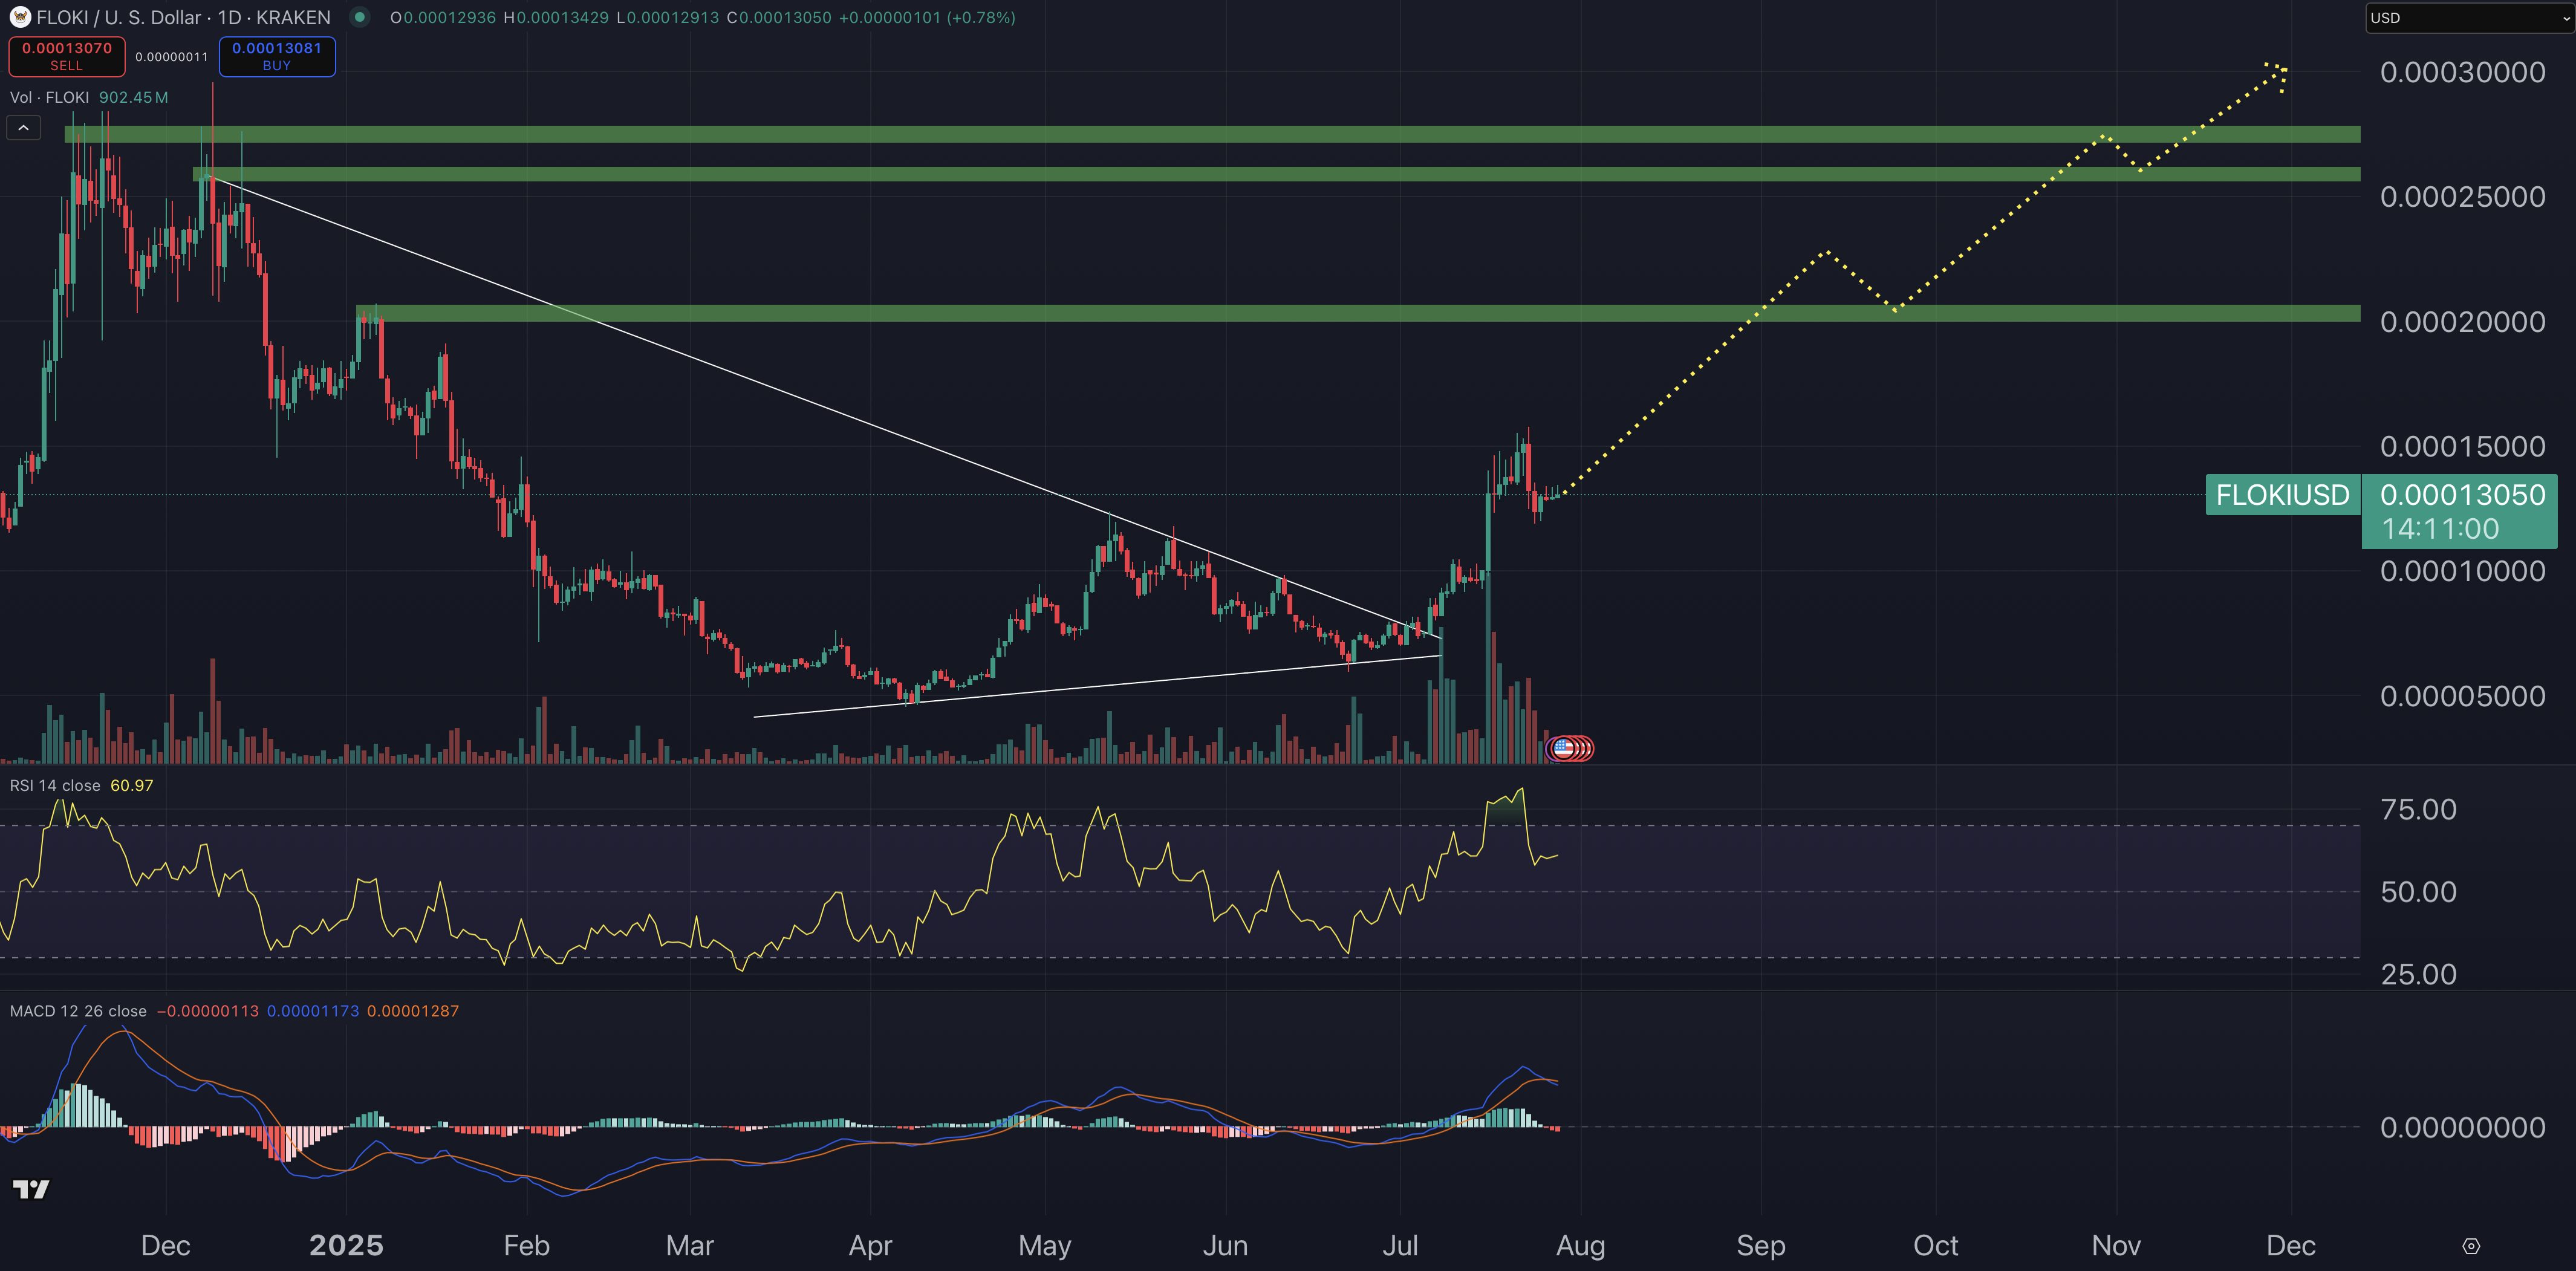Open the FLOKI / U. S. Dollar symbol title
The height and width of the screenshot is (1271, 2576).
coord(183,18)
